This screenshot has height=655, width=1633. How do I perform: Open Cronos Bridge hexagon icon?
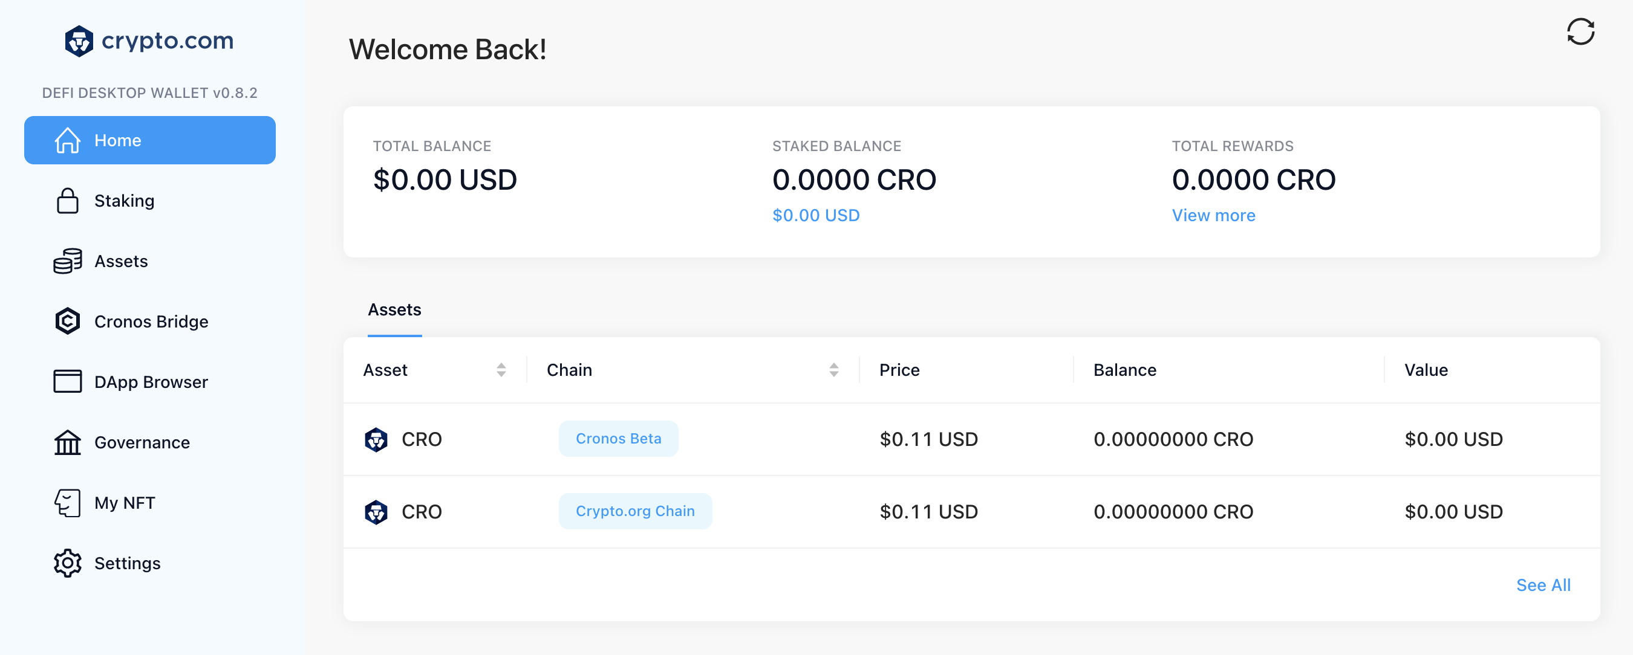click(x=67, y=321)
